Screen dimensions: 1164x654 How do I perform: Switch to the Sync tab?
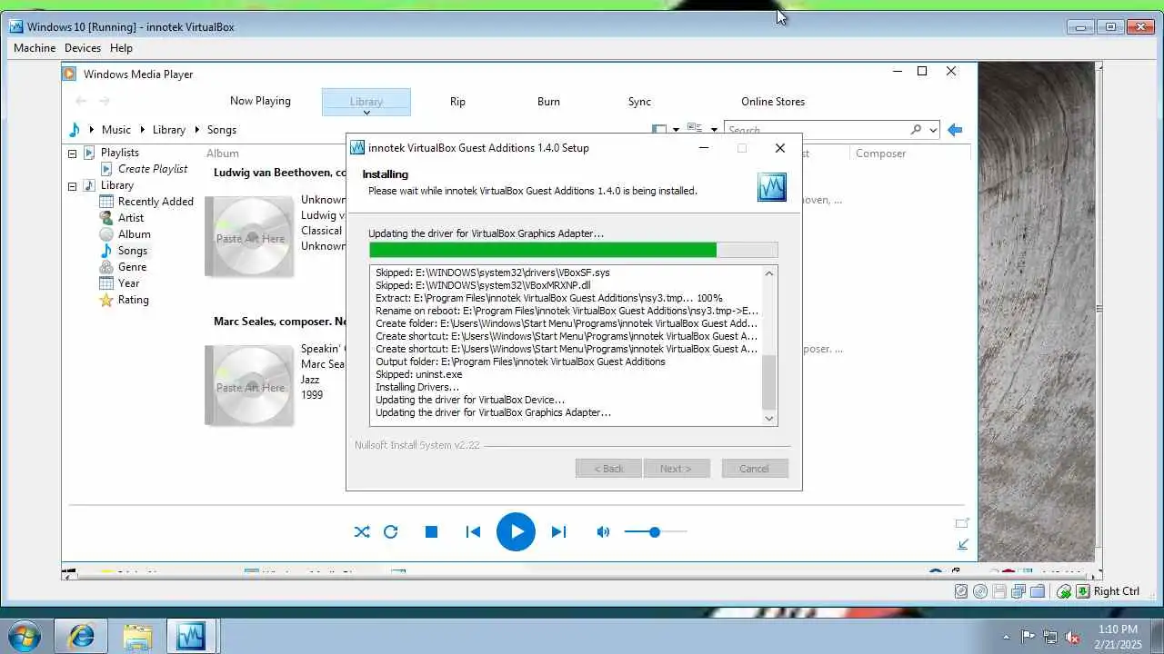639,102
